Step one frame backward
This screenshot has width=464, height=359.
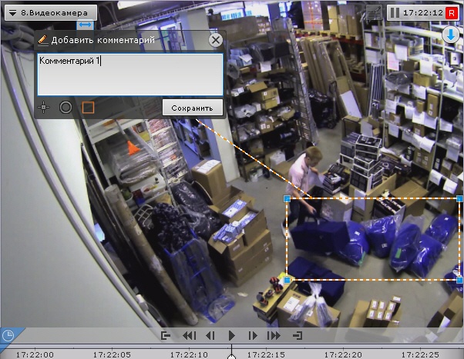click(x=210, y=335)
